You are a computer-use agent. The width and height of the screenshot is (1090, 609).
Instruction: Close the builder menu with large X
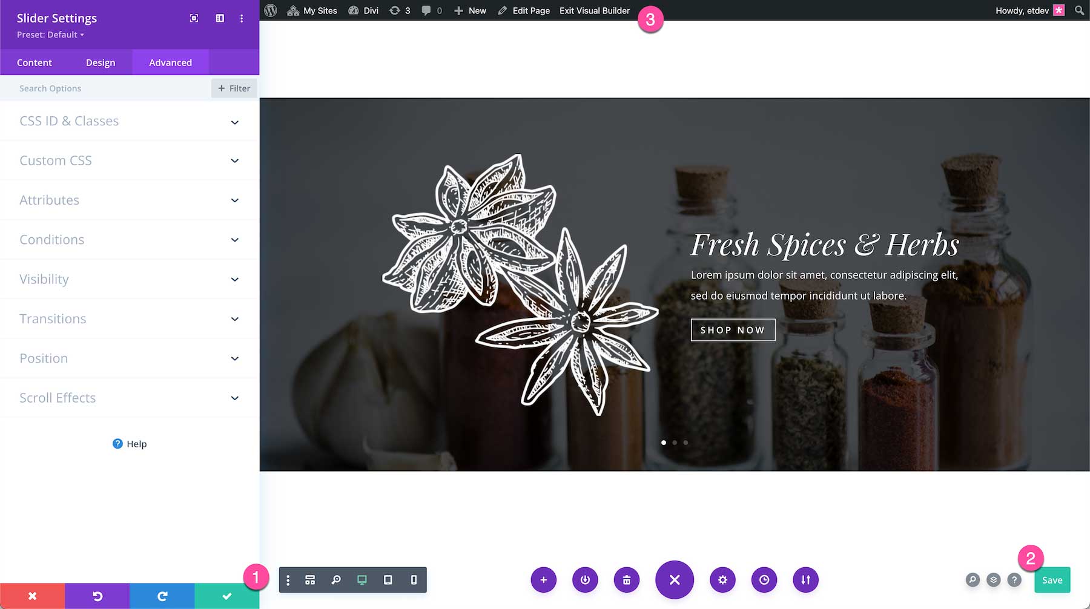tap(675, 580)
